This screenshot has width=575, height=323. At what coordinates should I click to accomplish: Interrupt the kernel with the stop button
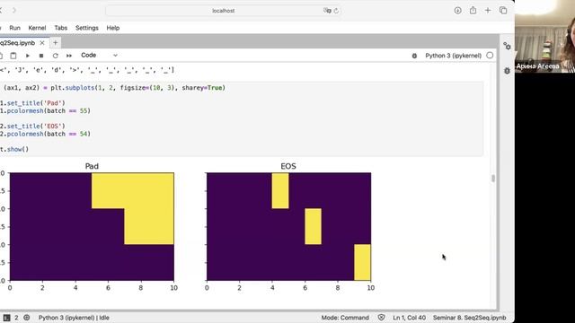click(x=41, y=56)
